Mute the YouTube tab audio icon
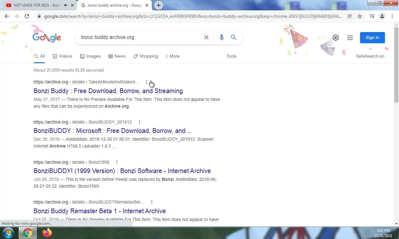The image size is (399, 239). click(65, 5)
